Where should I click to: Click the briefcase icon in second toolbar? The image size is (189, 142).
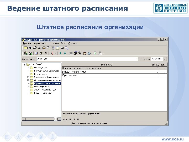tap(85, 53)
